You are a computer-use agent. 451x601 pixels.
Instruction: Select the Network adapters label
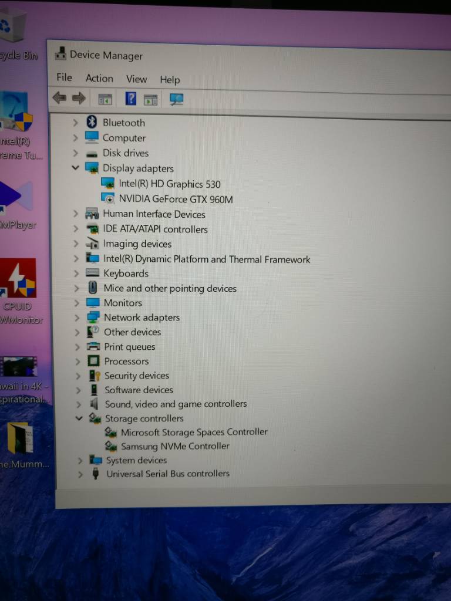tap(142, 318)
